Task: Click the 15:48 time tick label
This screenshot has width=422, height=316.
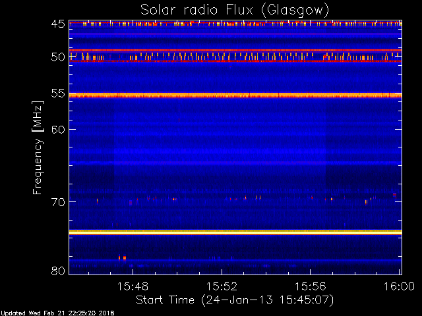Action: (x=133, y=286)
